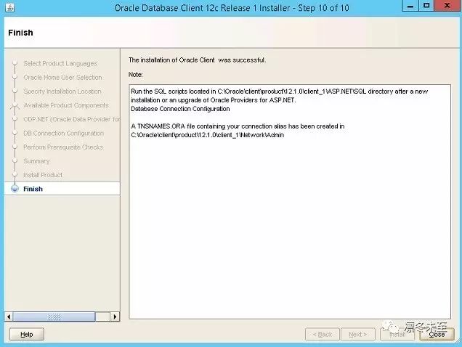
Task: Click the sidebar horizontal scrollbar thumb
Action: pos(54,317)
